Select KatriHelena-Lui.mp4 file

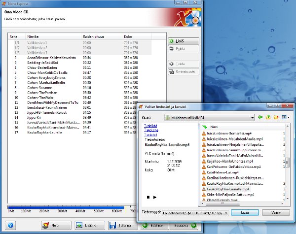click(x=222, y=172)
